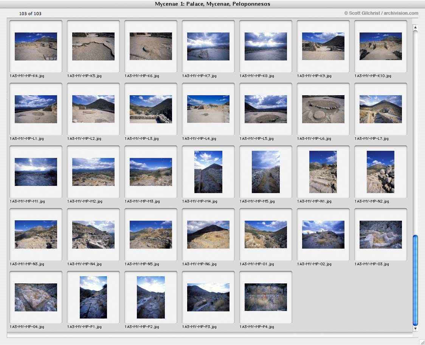Open the 1A3-MY-MP-K5.jpg cracked floor thumbnail
425x345 pixels.
tap(93, 46)
